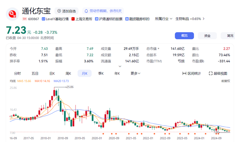
Task: Click the 换手率 1.51% value
Action: tap(43, 61)
